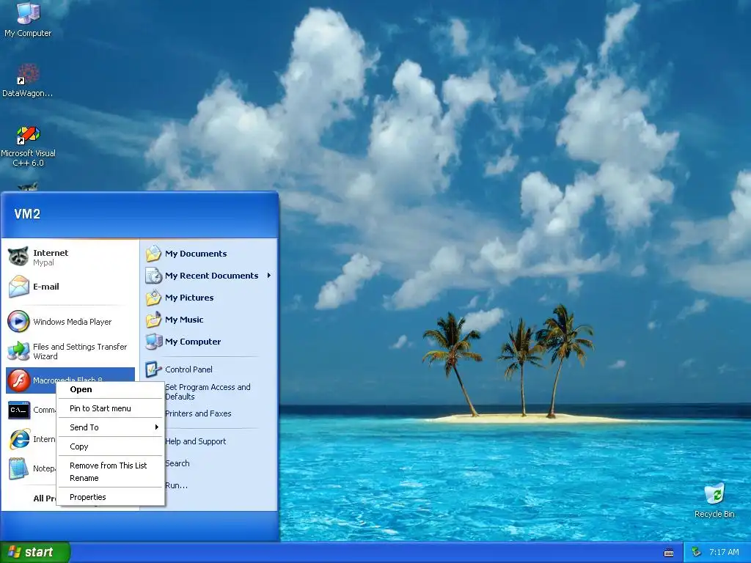Click the My Recent Documents icon
This screenshot has height=563, width=751.
coord(153,276)
